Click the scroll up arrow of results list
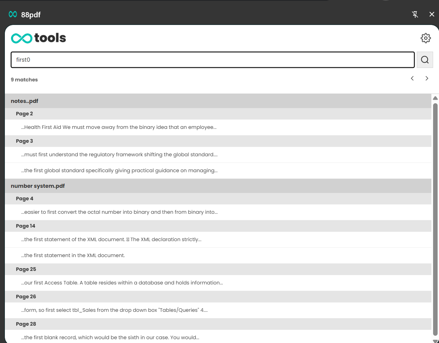Screen dimensions: 439x343 coord(435,98)
